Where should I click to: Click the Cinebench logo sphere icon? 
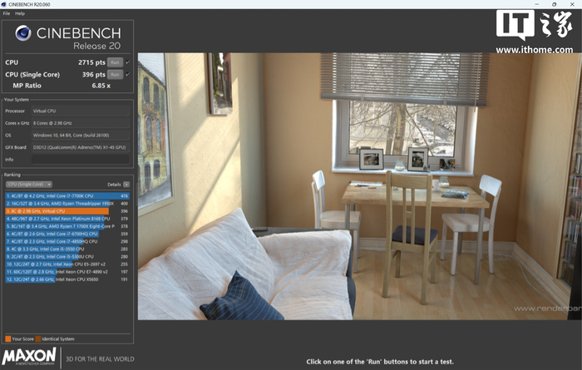point(23,33)
